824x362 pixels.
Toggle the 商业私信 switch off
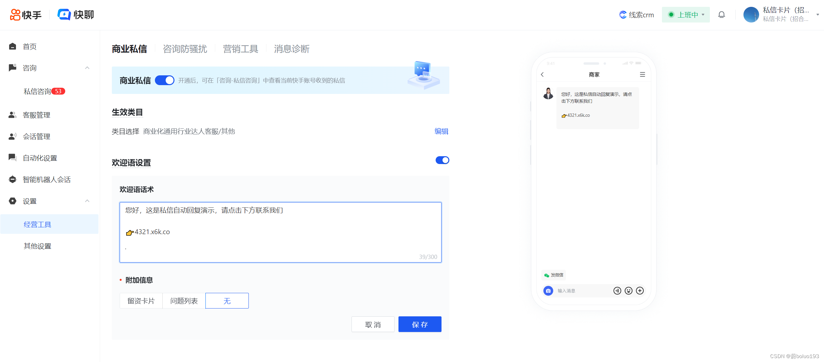point(165,80)
